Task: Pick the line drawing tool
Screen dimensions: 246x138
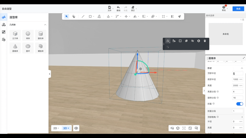Action: coord(83,16)
